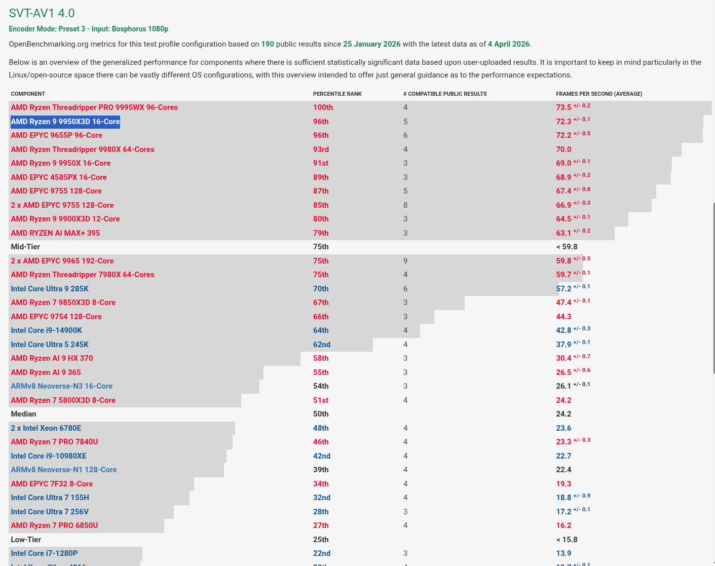This screenshot has height=566, width=715.
Task: Select AMD Ryzen 7 9850X3D 8-Core link
Action: (63, 303)
